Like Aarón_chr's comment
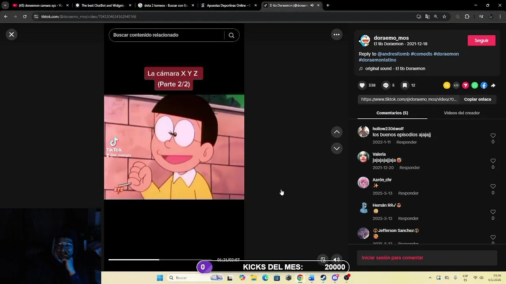 (x=493, y=186)
